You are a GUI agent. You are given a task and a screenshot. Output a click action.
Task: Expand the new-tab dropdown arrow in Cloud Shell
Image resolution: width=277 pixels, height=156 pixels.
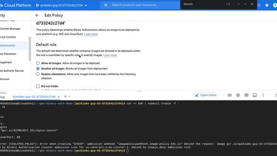69,96
